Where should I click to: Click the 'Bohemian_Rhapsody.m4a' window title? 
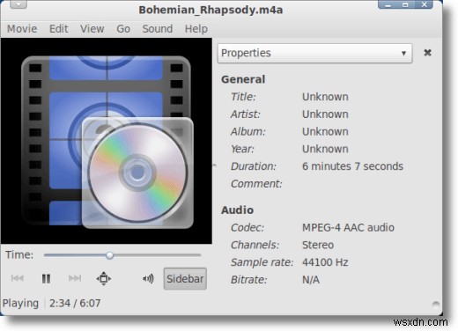tap(211, 10)
